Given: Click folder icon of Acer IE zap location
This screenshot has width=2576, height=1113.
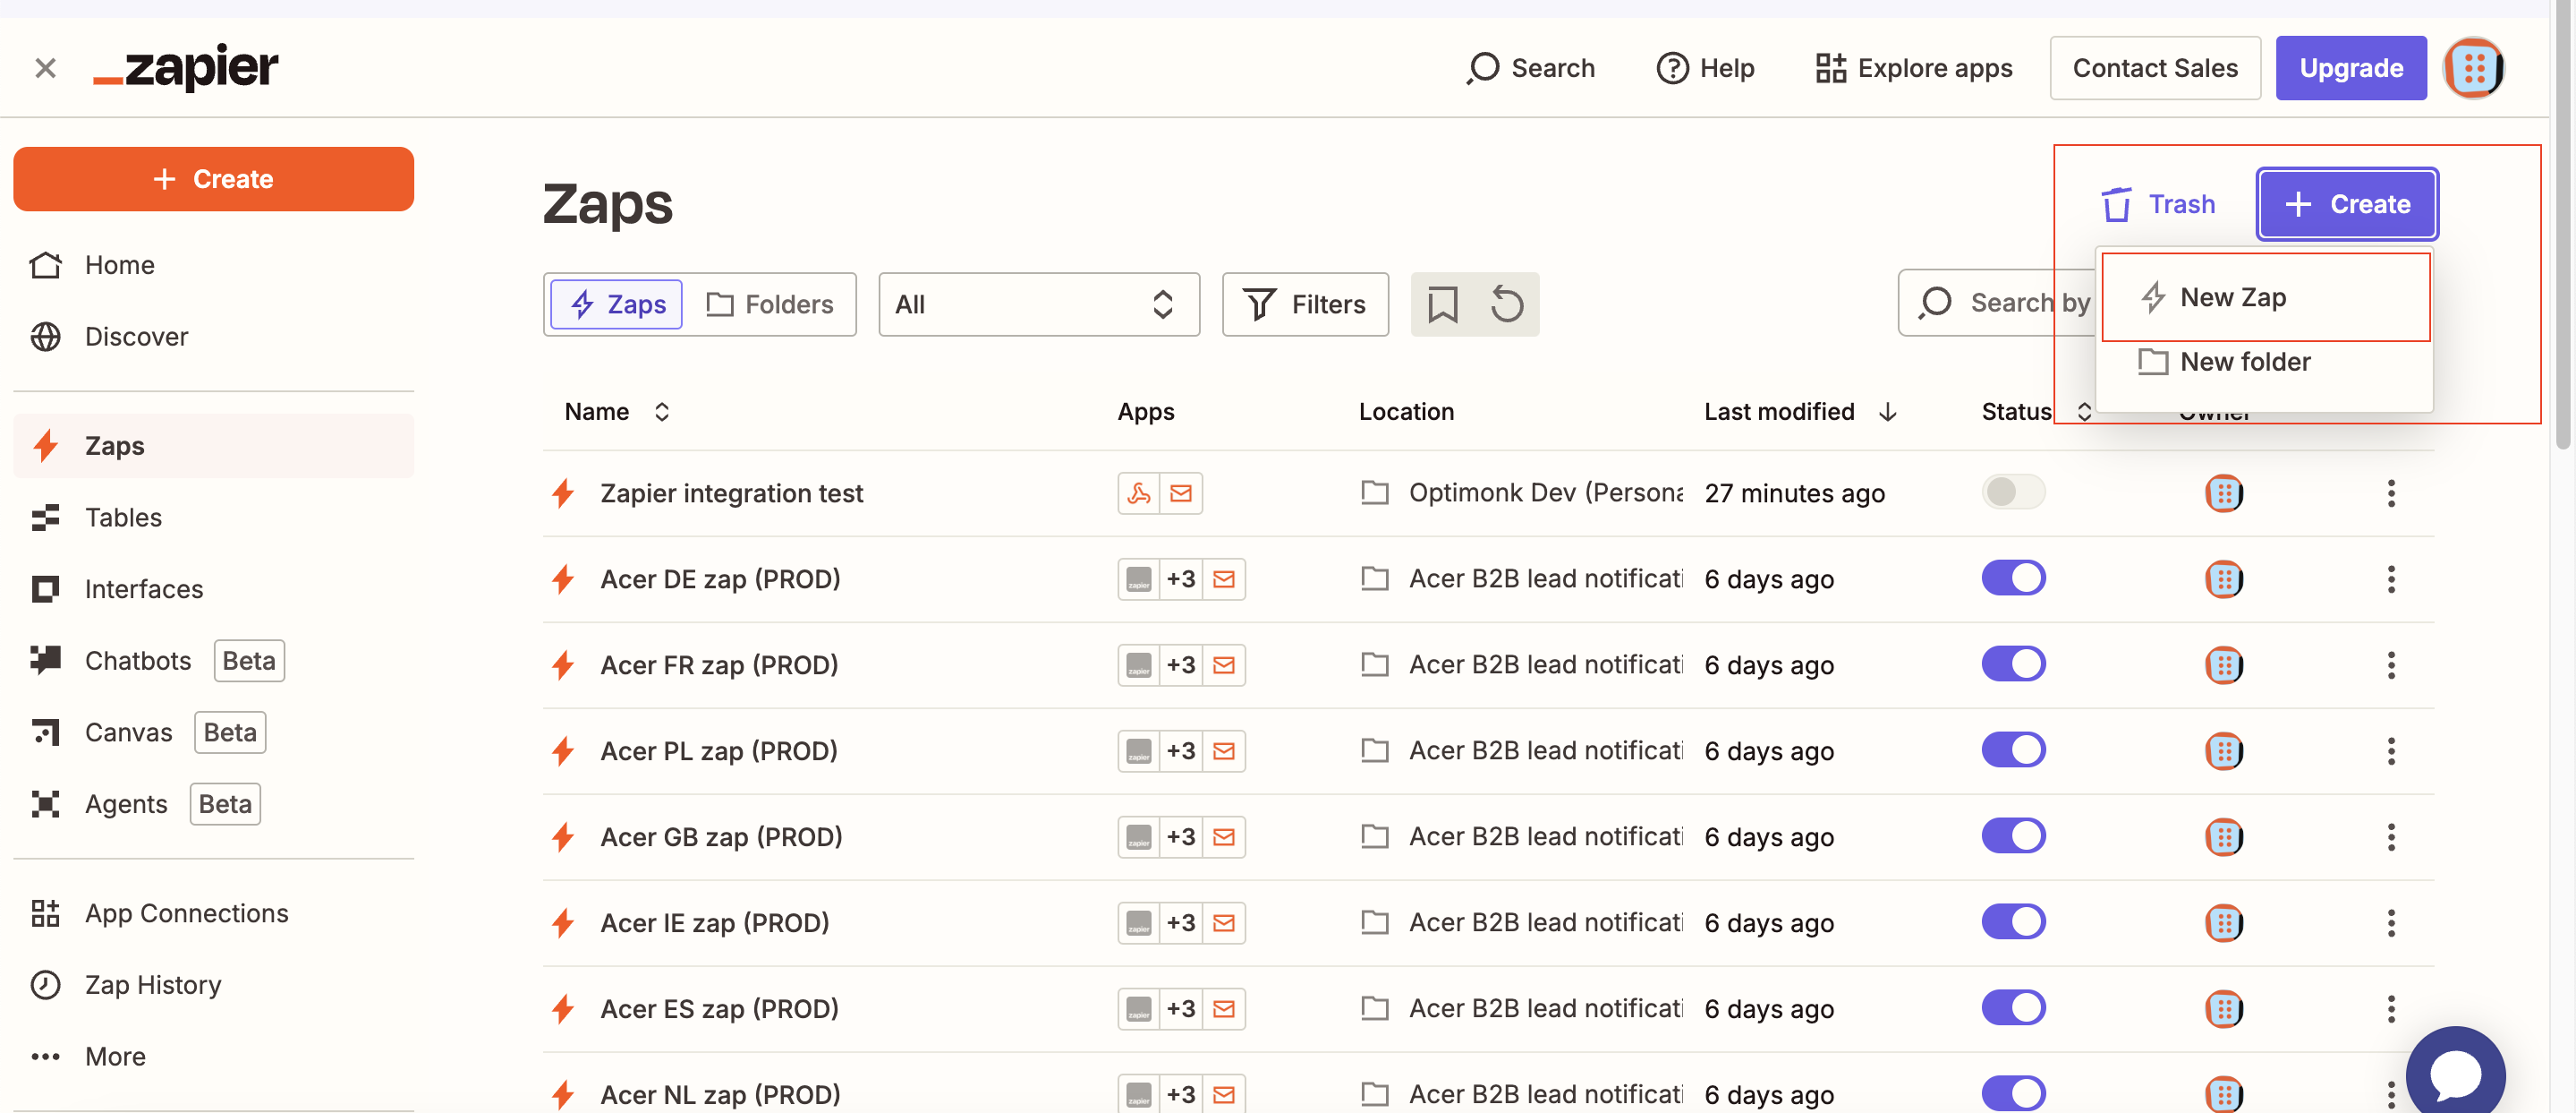Looking at the screenshot, I should (x=1375, y=923).
